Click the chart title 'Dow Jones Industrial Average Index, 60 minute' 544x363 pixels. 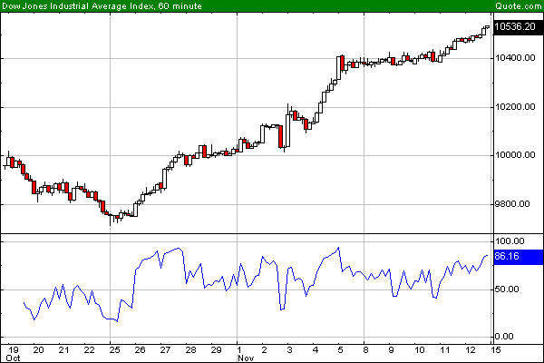(102, 6)
